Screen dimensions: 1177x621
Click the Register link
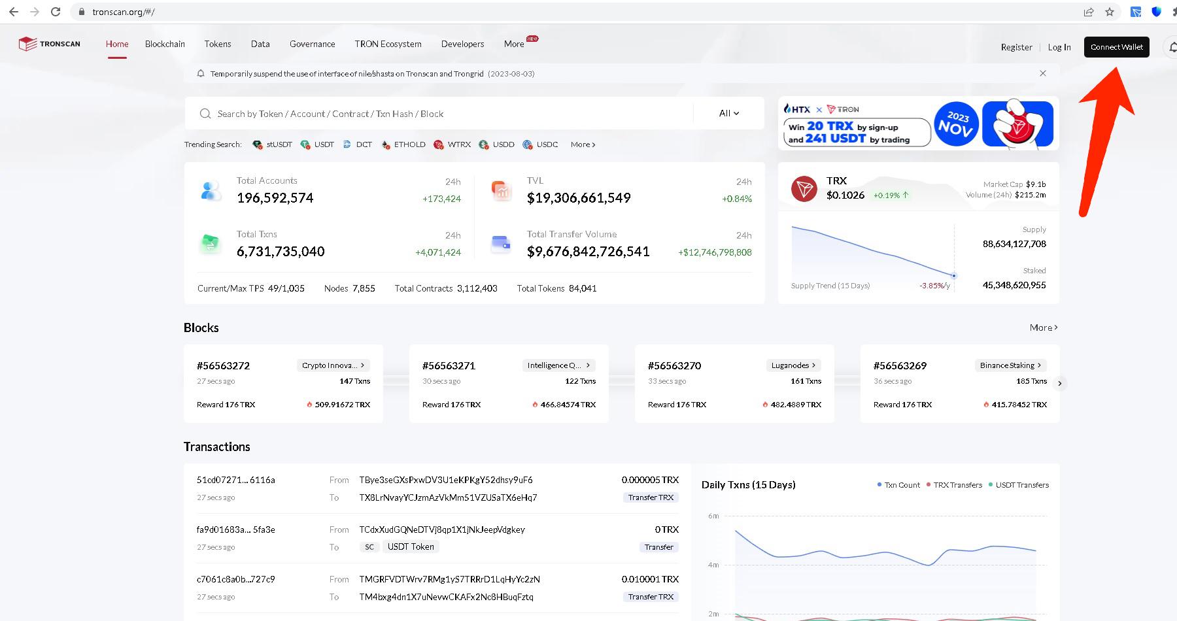(1016, 47)
